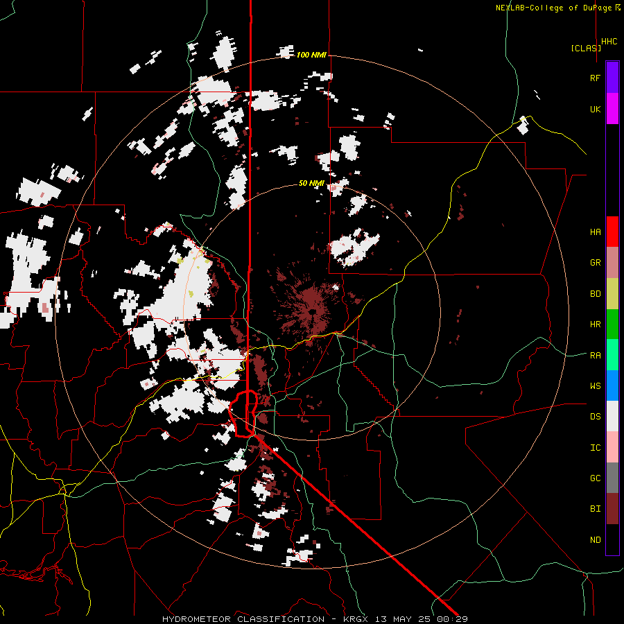Screen dimensions: 624x624
Task: Click the 00:29 timestamp
Action: pos(452,619)
